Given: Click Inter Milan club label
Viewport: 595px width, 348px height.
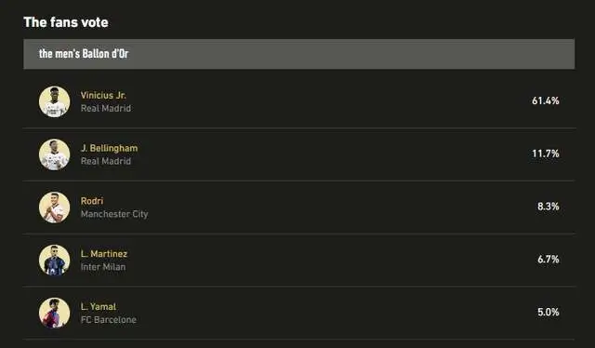Looking at the screenshot, I should [x=103, y=267].
